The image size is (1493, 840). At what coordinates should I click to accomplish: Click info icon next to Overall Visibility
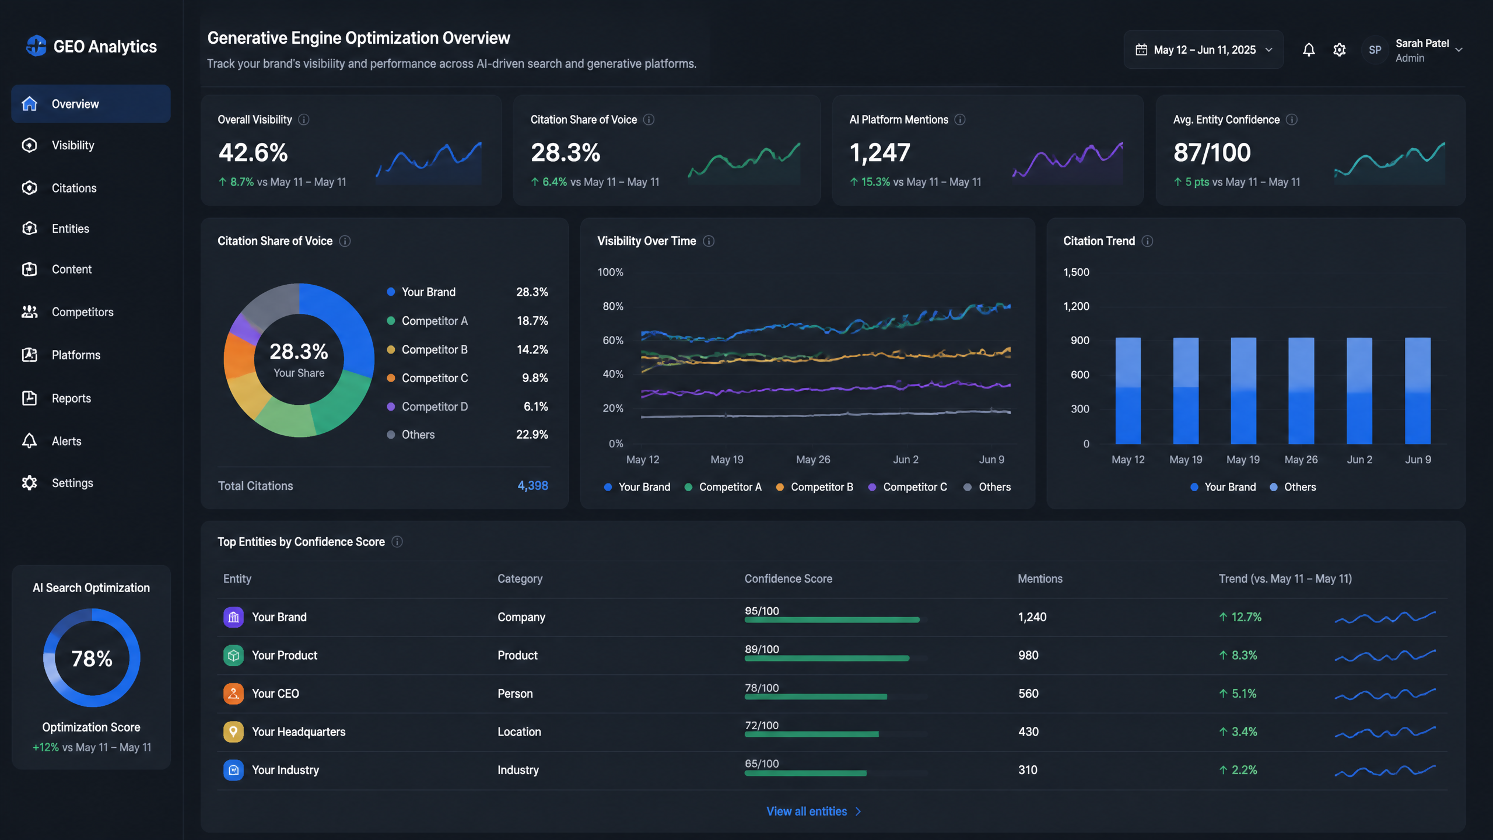[x=304, y=120]
